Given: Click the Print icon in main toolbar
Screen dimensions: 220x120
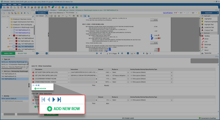Looking at the screenshot, I should coord(11,7).
